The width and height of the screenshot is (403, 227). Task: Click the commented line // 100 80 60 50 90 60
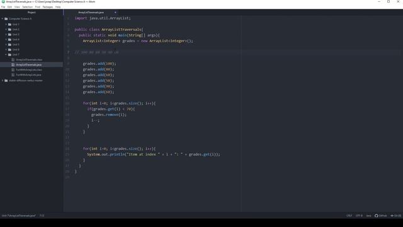pyautogui.click(x=96, y=52)
